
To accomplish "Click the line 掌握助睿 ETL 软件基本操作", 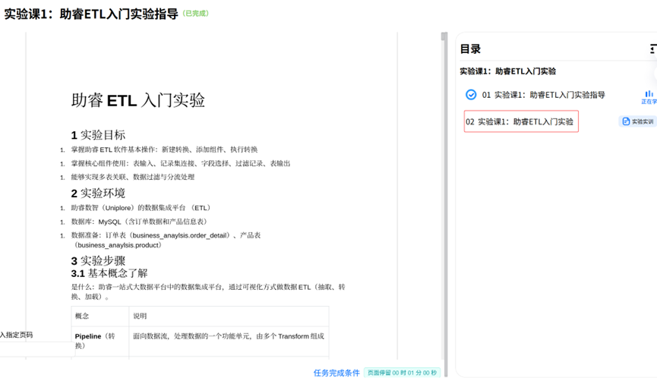I will [164, 150].
